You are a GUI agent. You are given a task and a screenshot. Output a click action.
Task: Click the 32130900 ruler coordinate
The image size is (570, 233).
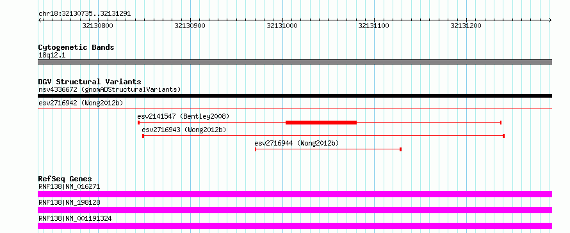[x=190, y=26]
